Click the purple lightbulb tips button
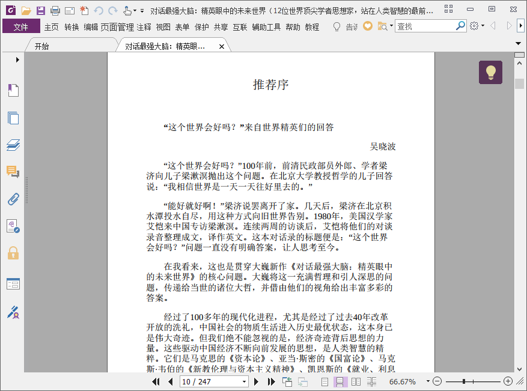Viewport: 527px width, 391px height. pyautogui.click(x=491, y=72)
